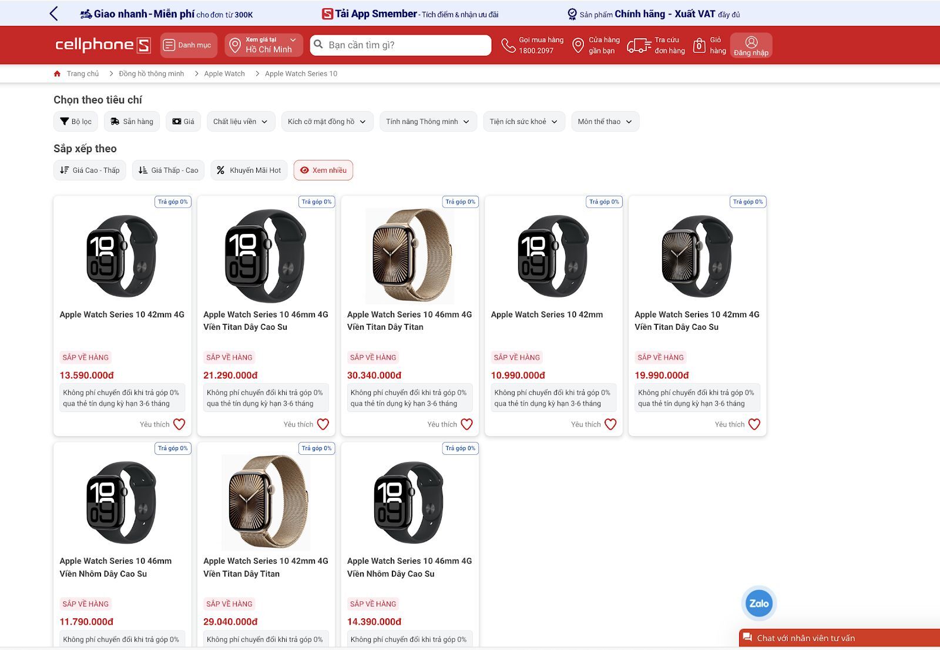The image size is (940, 650).
Task: Open the 13.590.000đ watch thumbnail image
Action: (x=122, y=256)
